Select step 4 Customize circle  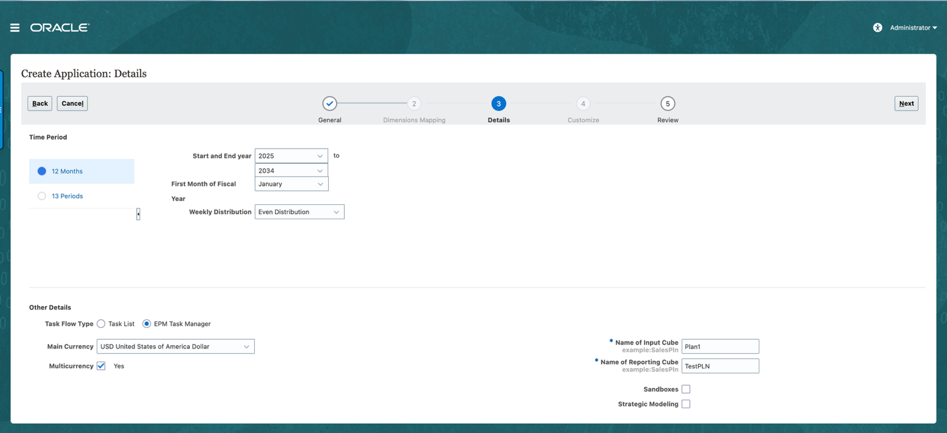click(x=583, y=104)
